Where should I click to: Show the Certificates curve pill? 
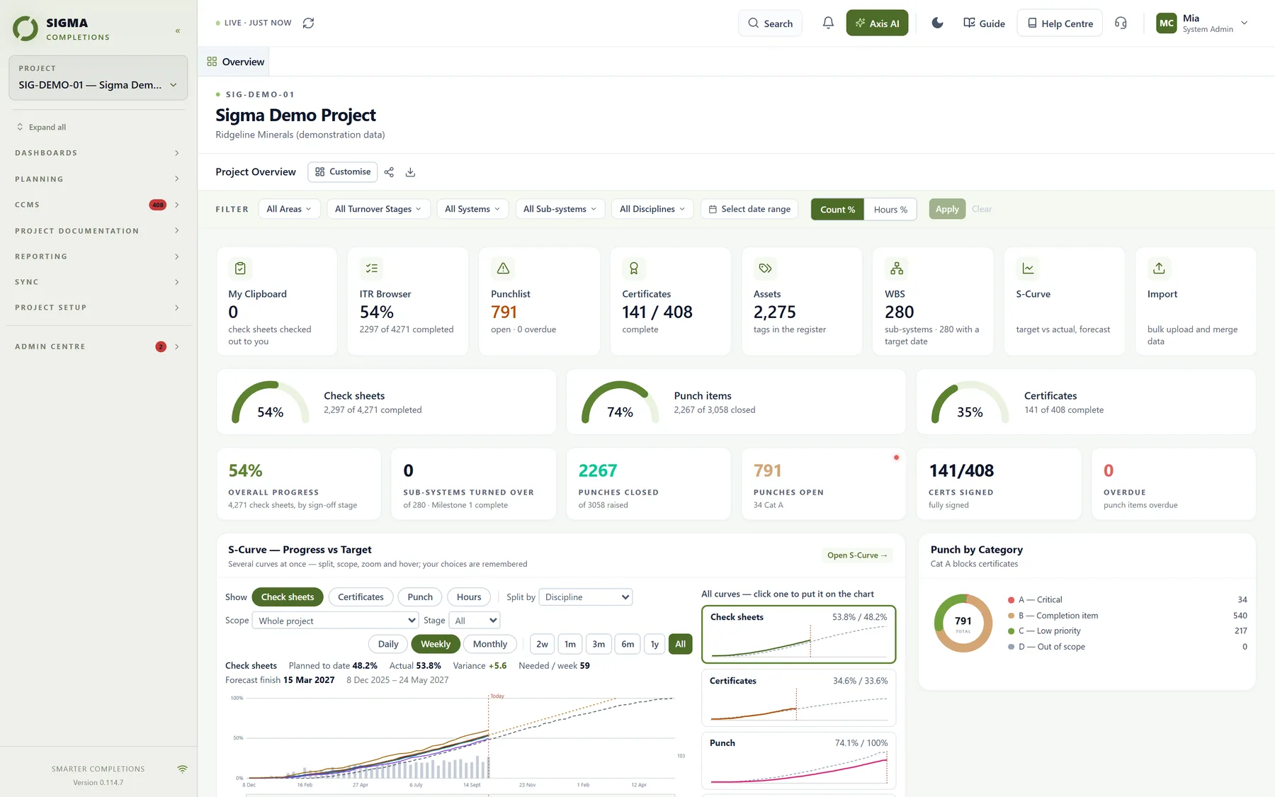(361, 597)
